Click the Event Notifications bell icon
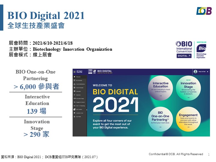This screenshot has width=216, height=162. pos(74,84)
